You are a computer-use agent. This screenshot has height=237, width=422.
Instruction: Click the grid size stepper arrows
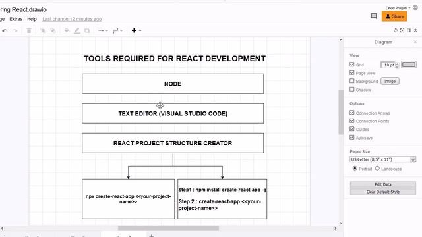tap(397, 65)
